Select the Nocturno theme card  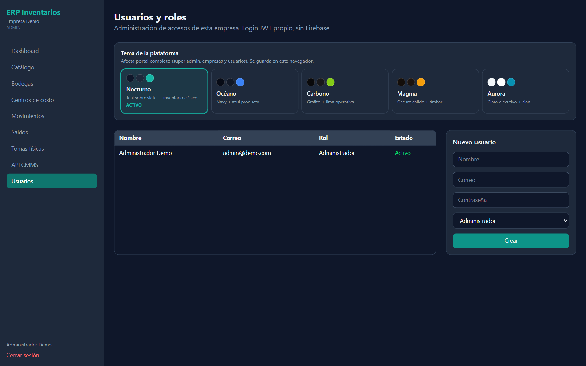point(164,91)
